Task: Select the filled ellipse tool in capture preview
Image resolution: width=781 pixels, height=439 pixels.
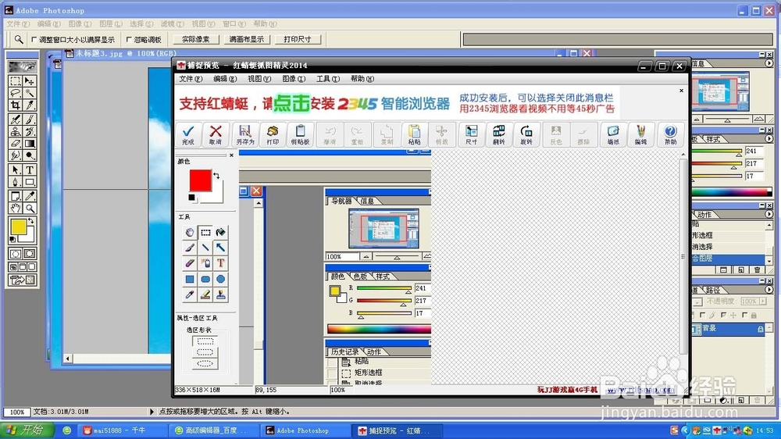Action: point(221,279)
